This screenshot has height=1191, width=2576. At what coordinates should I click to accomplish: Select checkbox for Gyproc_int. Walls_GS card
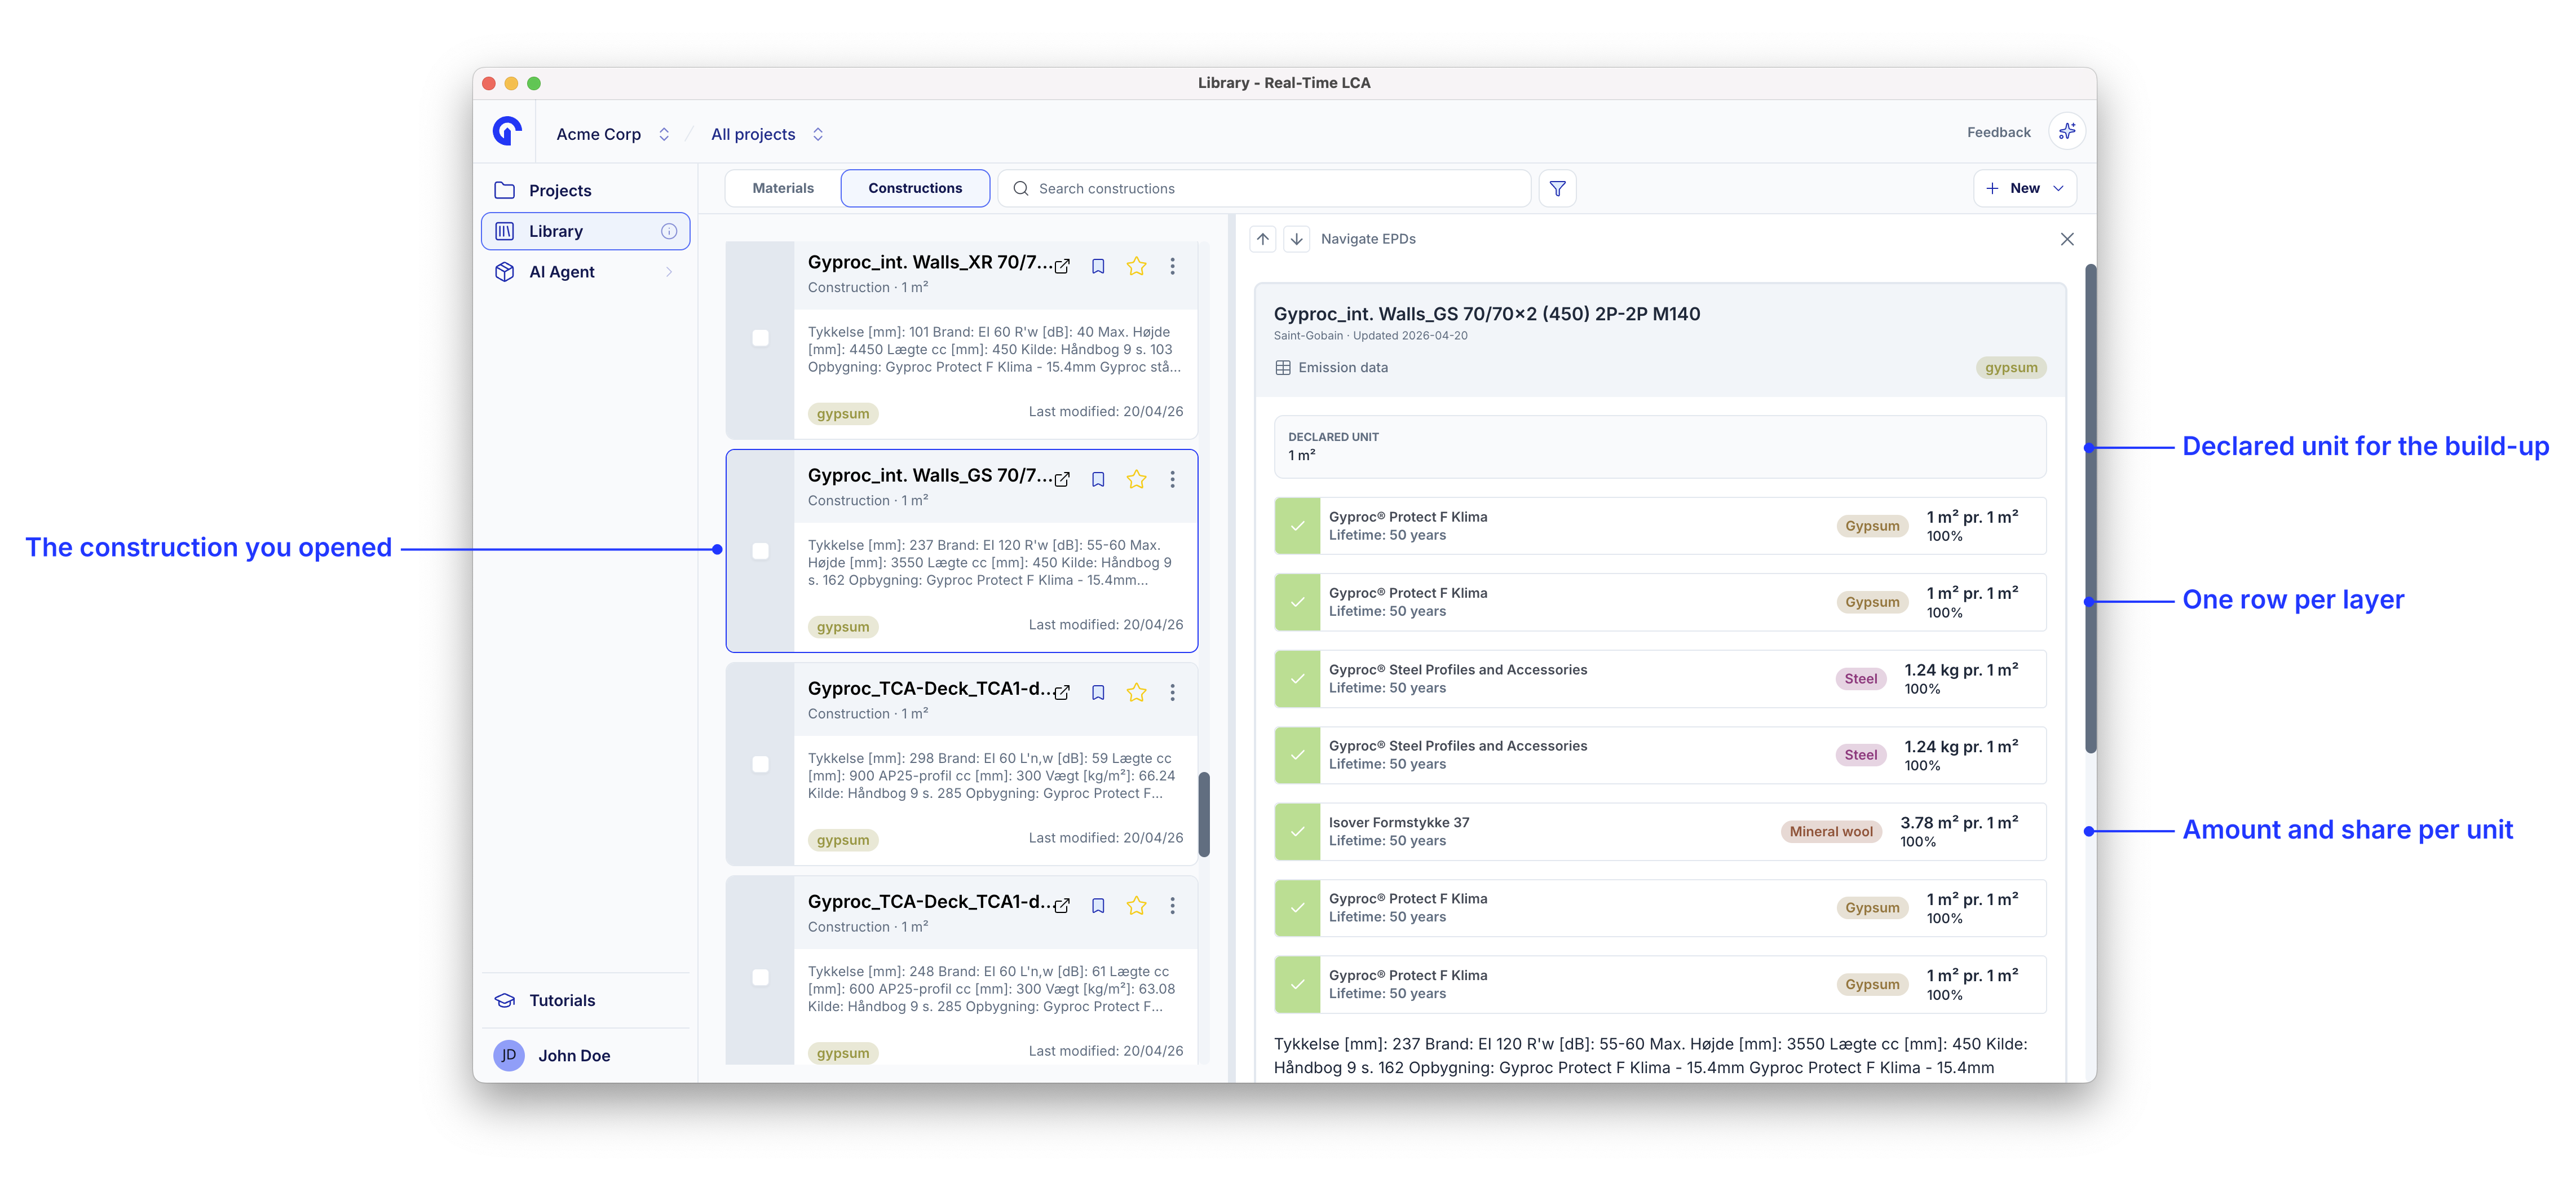click(x=760, y=551)
